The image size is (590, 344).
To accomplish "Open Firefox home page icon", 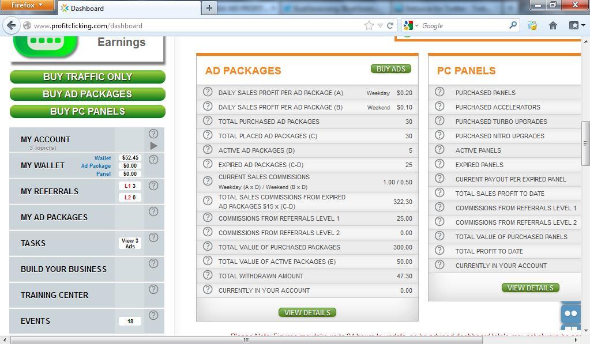I will (x=553, y=25).
